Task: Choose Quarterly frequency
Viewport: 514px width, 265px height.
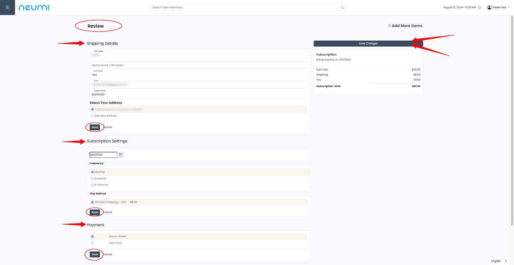Action: (92, 179)
